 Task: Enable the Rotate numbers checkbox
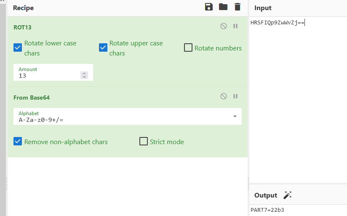pyautogui.click(x=188, y=47)
